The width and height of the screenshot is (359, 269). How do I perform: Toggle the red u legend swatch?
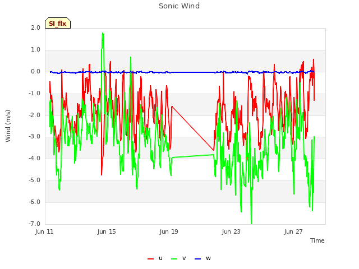[151, 259]
